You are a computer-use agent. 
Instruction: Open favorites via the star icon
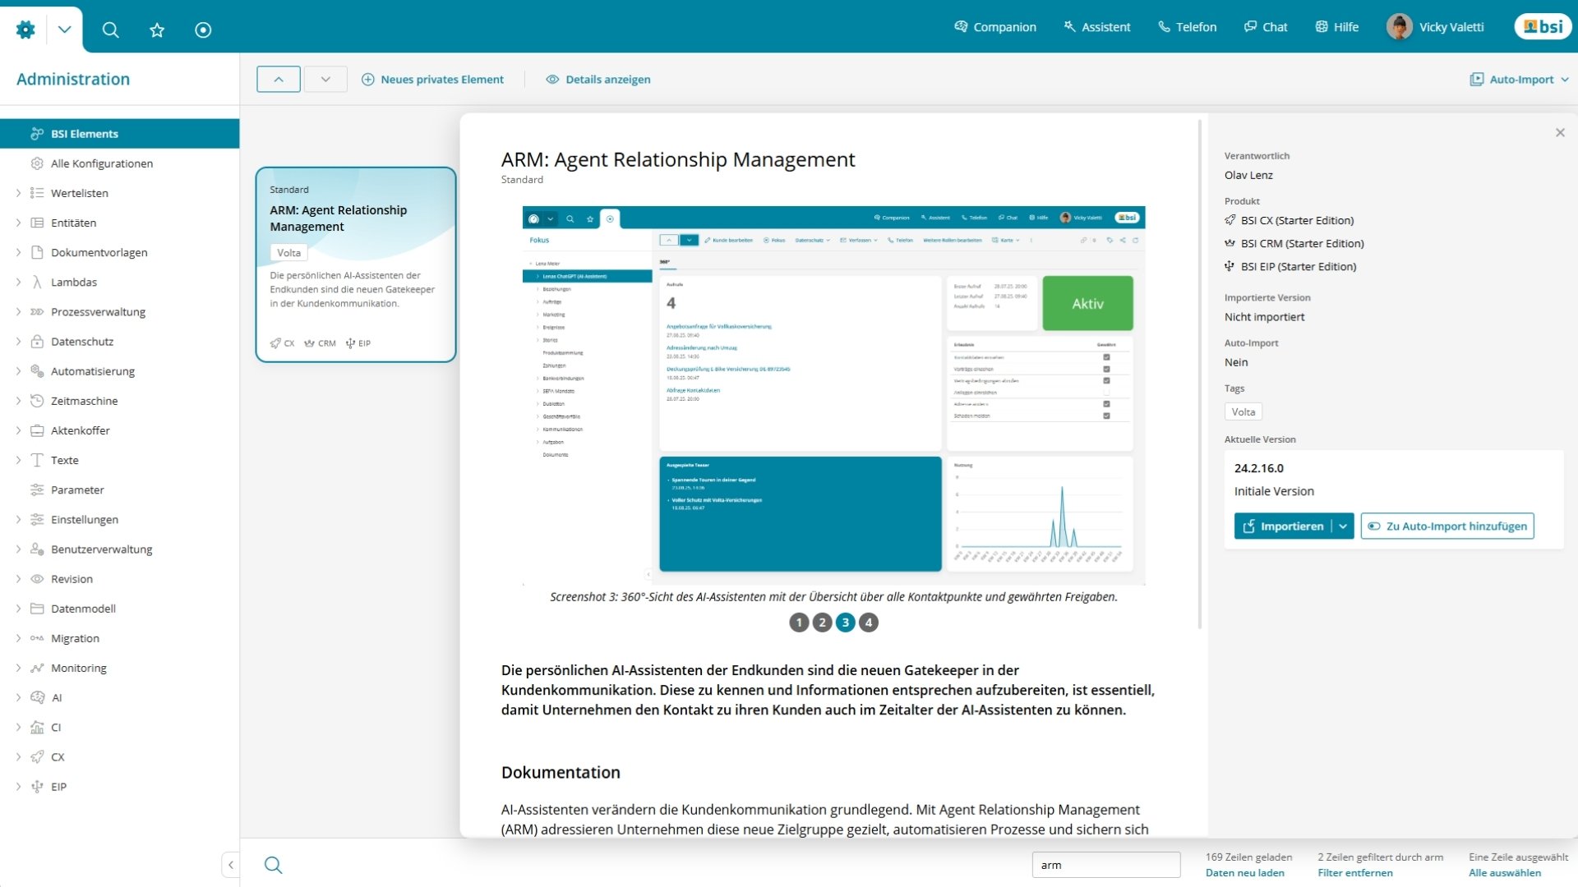[x=157, y=29]
